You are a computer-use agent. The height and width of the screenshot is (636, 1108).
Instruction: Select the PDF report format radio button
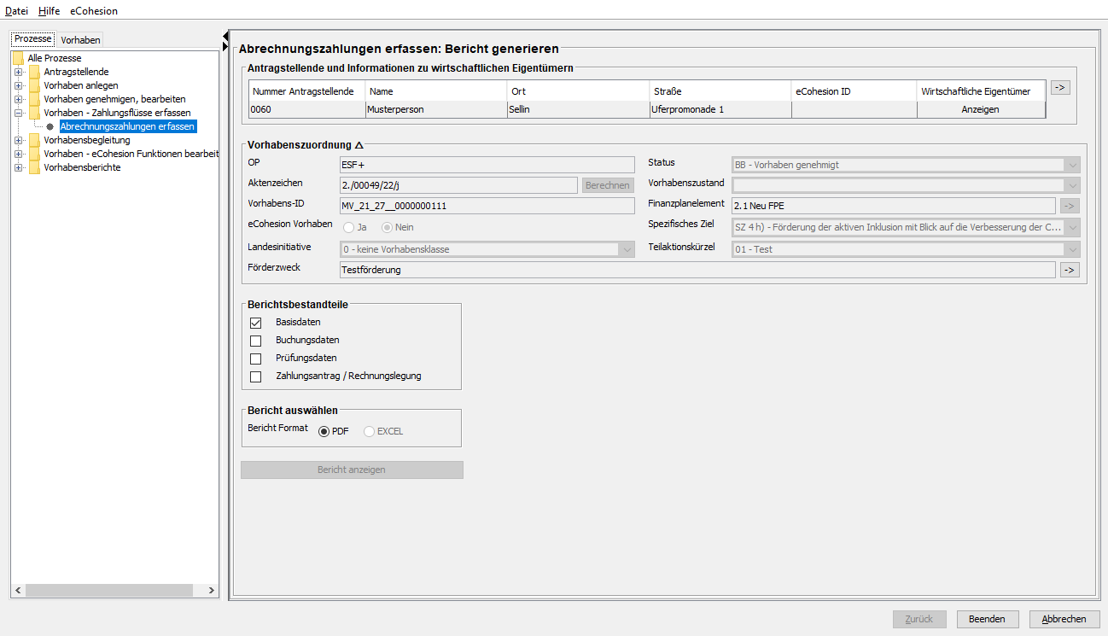(324, 431)
